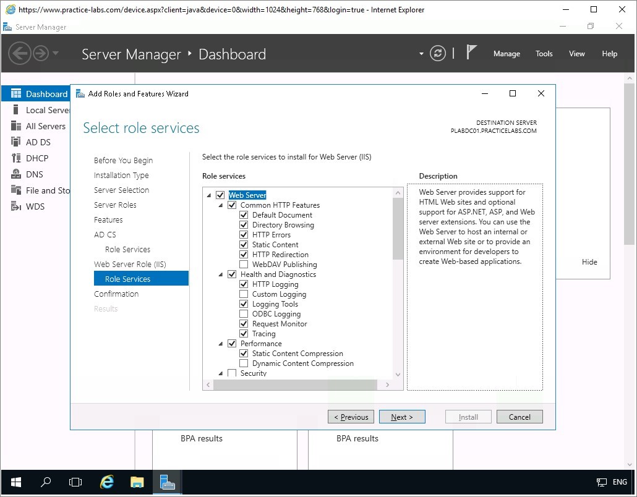Viewport: 637px width, 497px height.
Task: Launch Internet Explorer from the taskbar
Action: [x=107, y=482]
